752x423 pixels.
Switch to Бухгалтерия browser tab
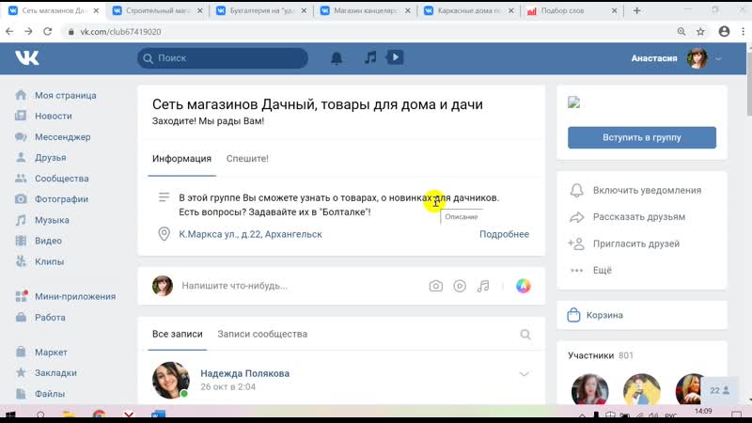click(262, 10)
